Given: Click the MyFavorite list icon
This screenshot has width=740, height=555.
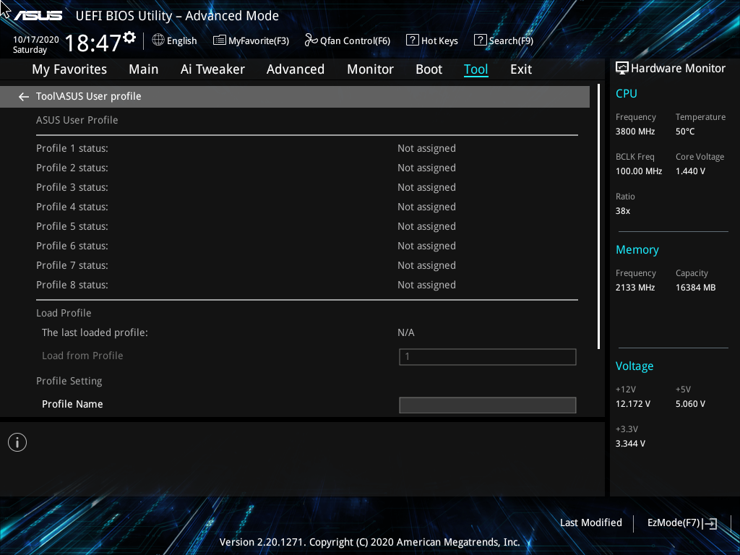Looking at the screenshot, I should tap(220, 40).
